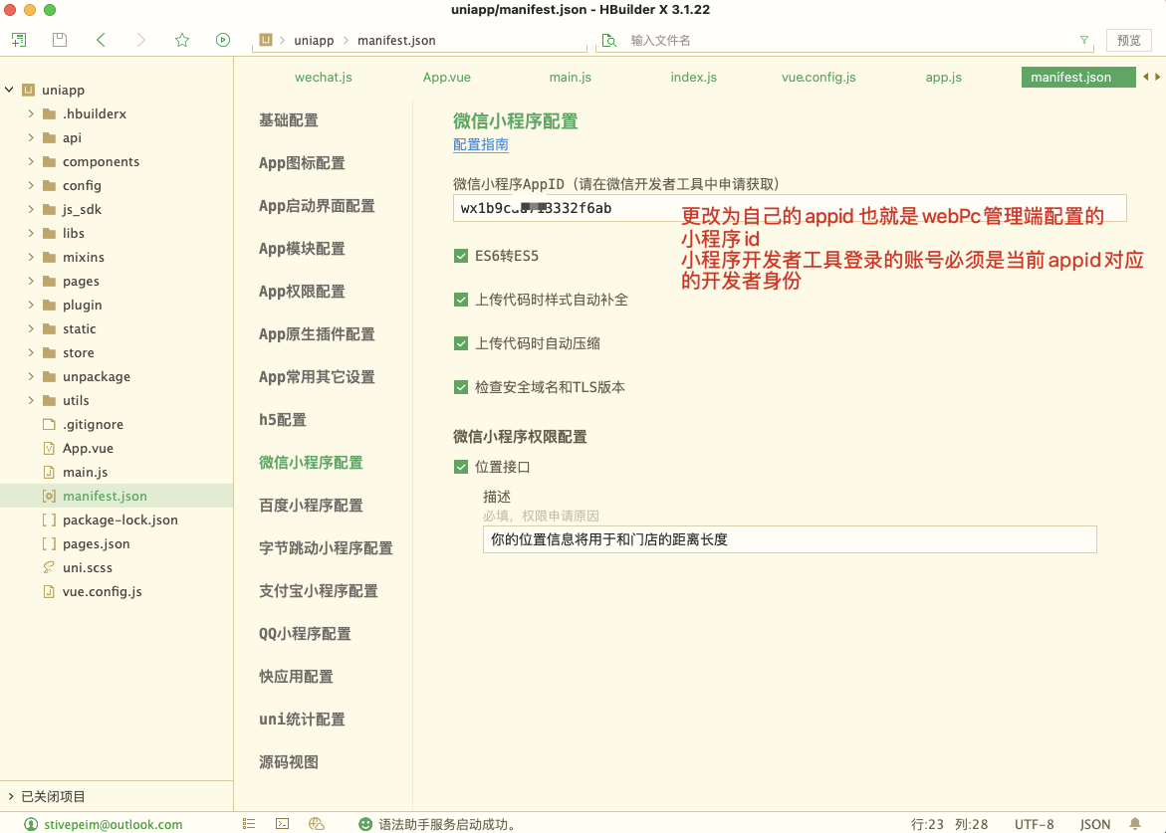Click the uni.scss file icon in tree
The height and width of the screenshot is (833, 1166).
(49, 567)
